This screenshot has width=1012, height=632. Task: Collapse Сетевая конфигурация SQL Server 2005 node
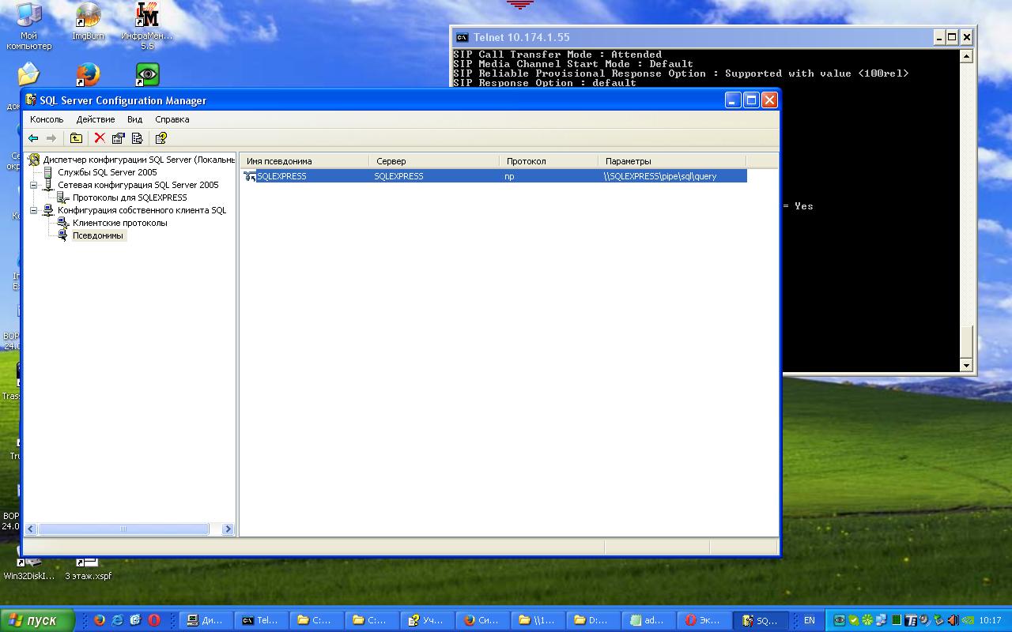34,185
